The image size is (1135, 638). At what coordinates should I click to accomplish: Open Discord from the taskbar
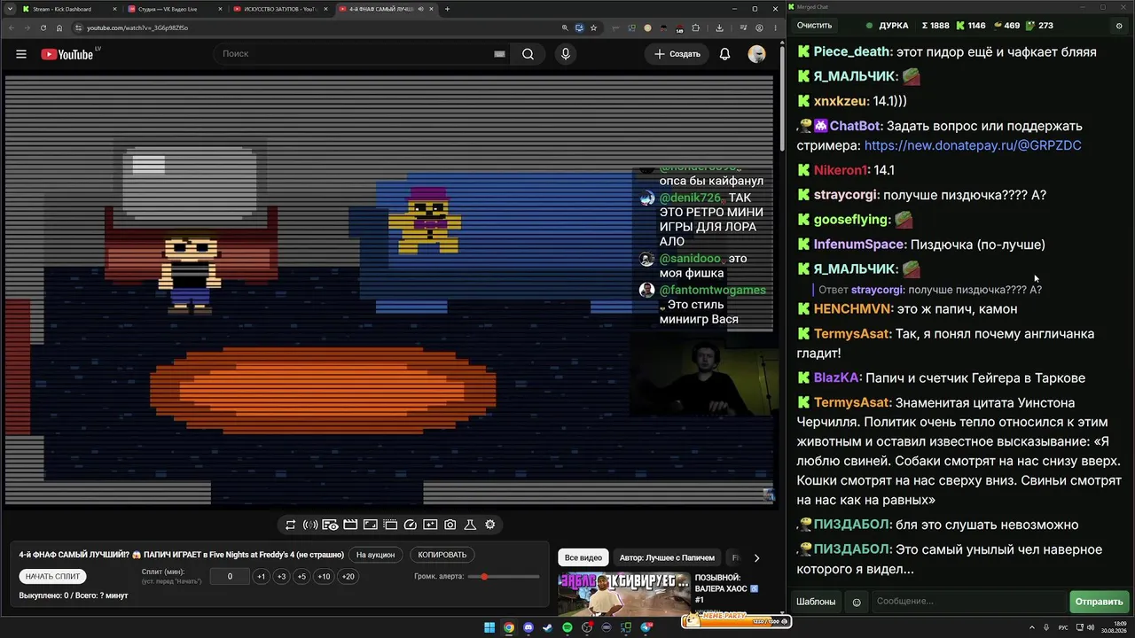528,628
